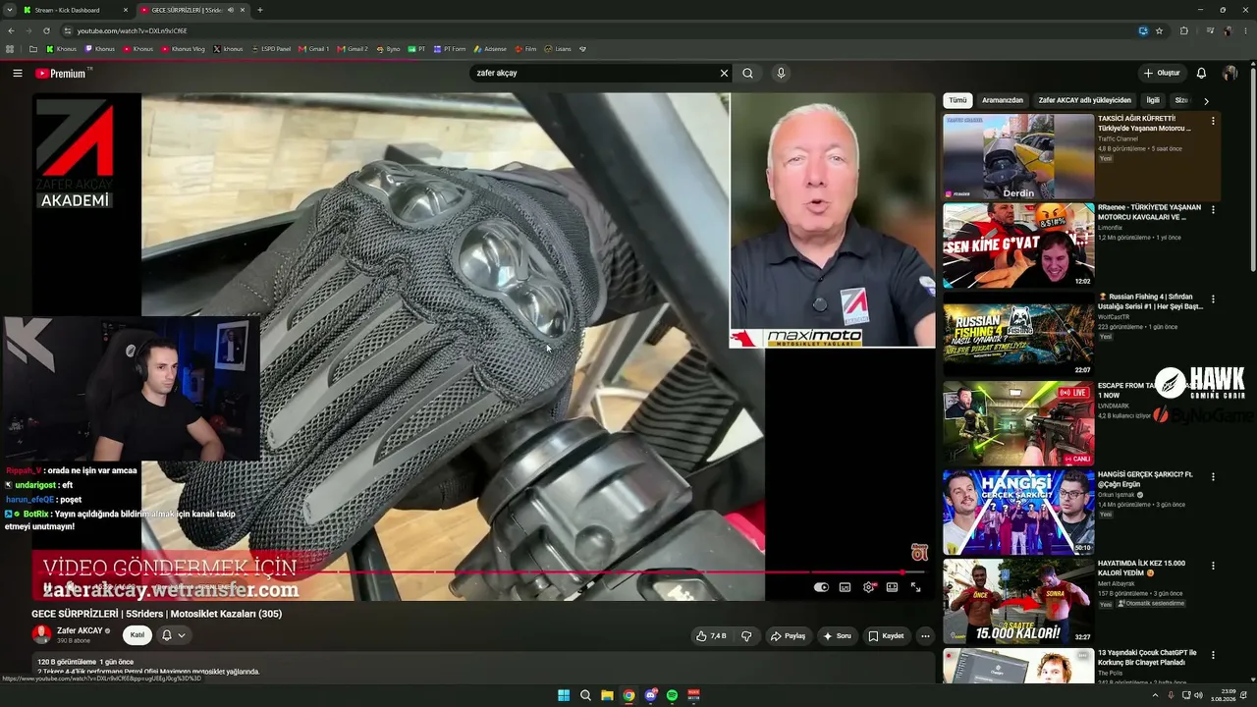Open more actions ellipsis under video
This screenshot has width=1257, height=707.
tap(925, 635)
